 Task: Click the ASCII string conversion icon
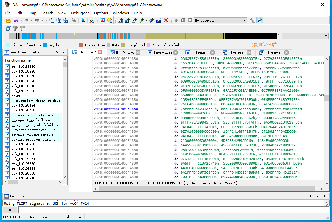[134, 21]
